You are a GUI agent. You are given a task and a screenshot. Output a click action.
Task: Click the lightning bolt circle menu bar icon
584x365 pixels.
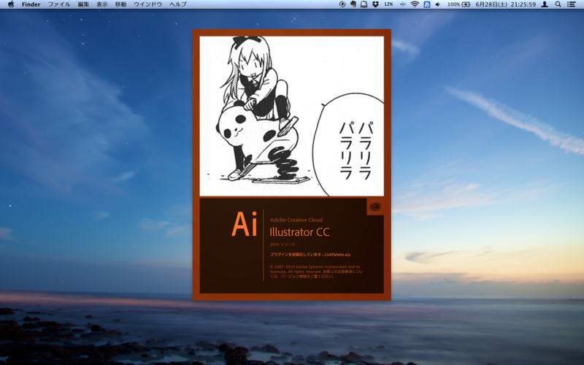[x=342, y=4]
